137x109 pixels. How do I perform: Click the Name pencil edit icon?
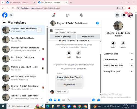point(79,53)
